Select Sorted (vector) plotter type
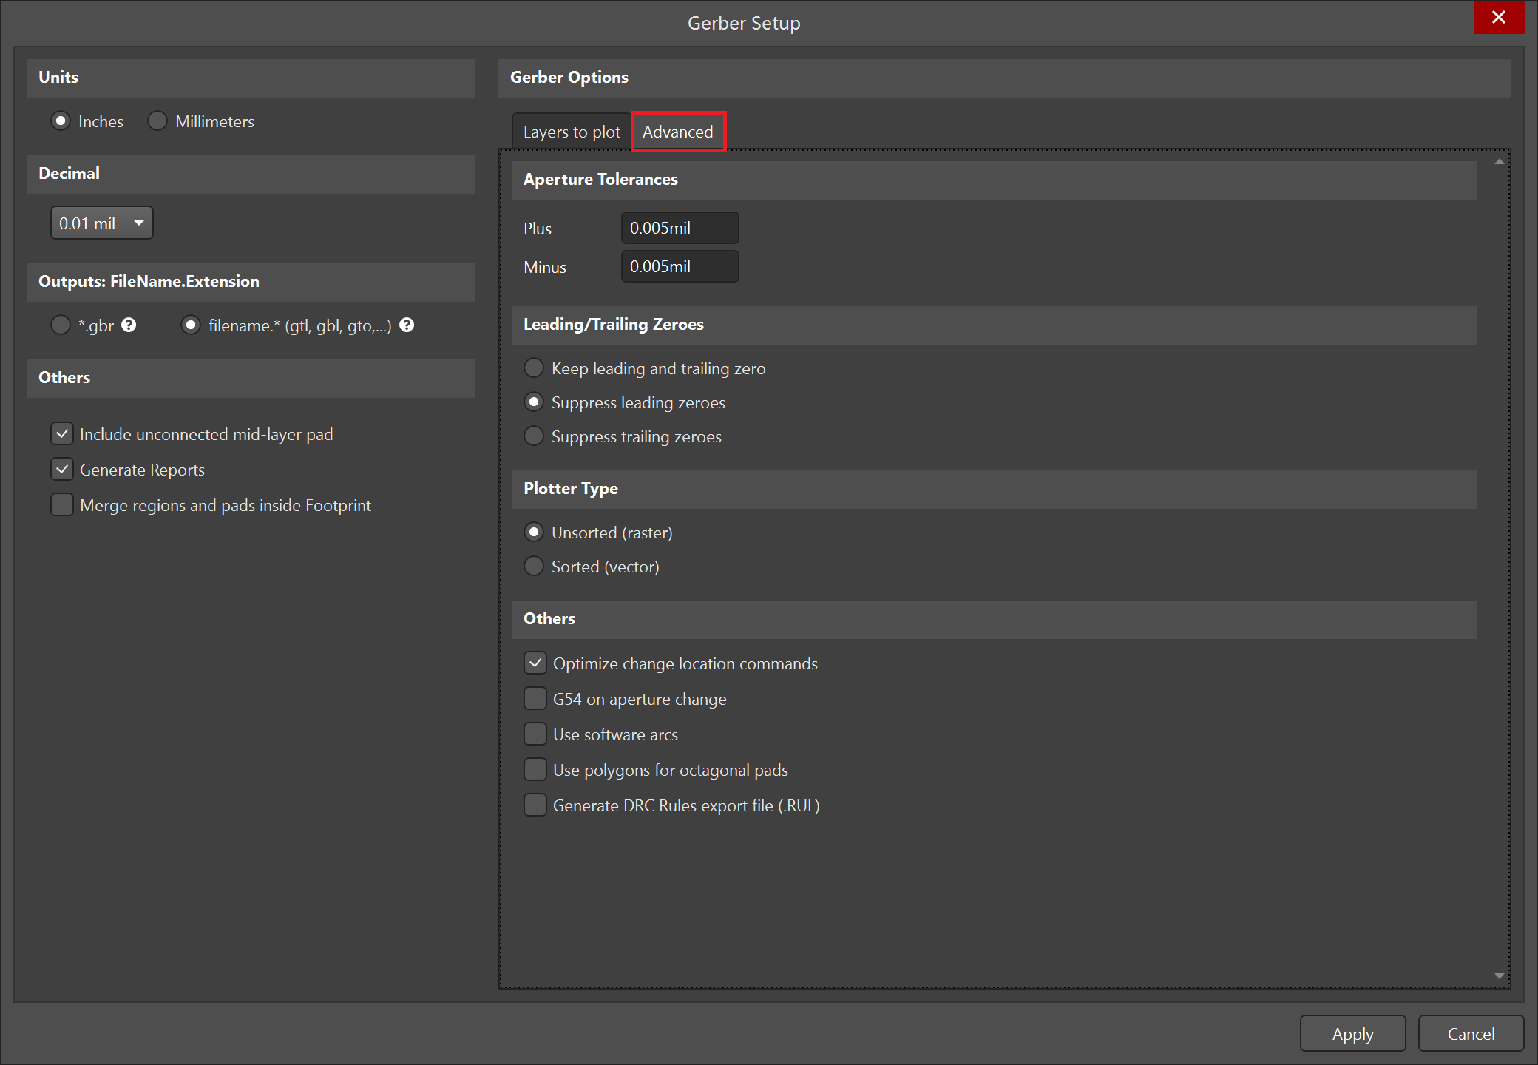Screen dimensions: 1538x1065 pyautogui.click(x=534, y=567)
